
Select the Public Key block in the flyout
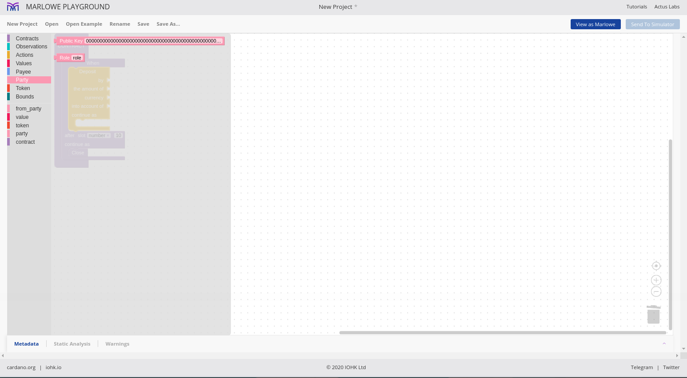[71, 41]
